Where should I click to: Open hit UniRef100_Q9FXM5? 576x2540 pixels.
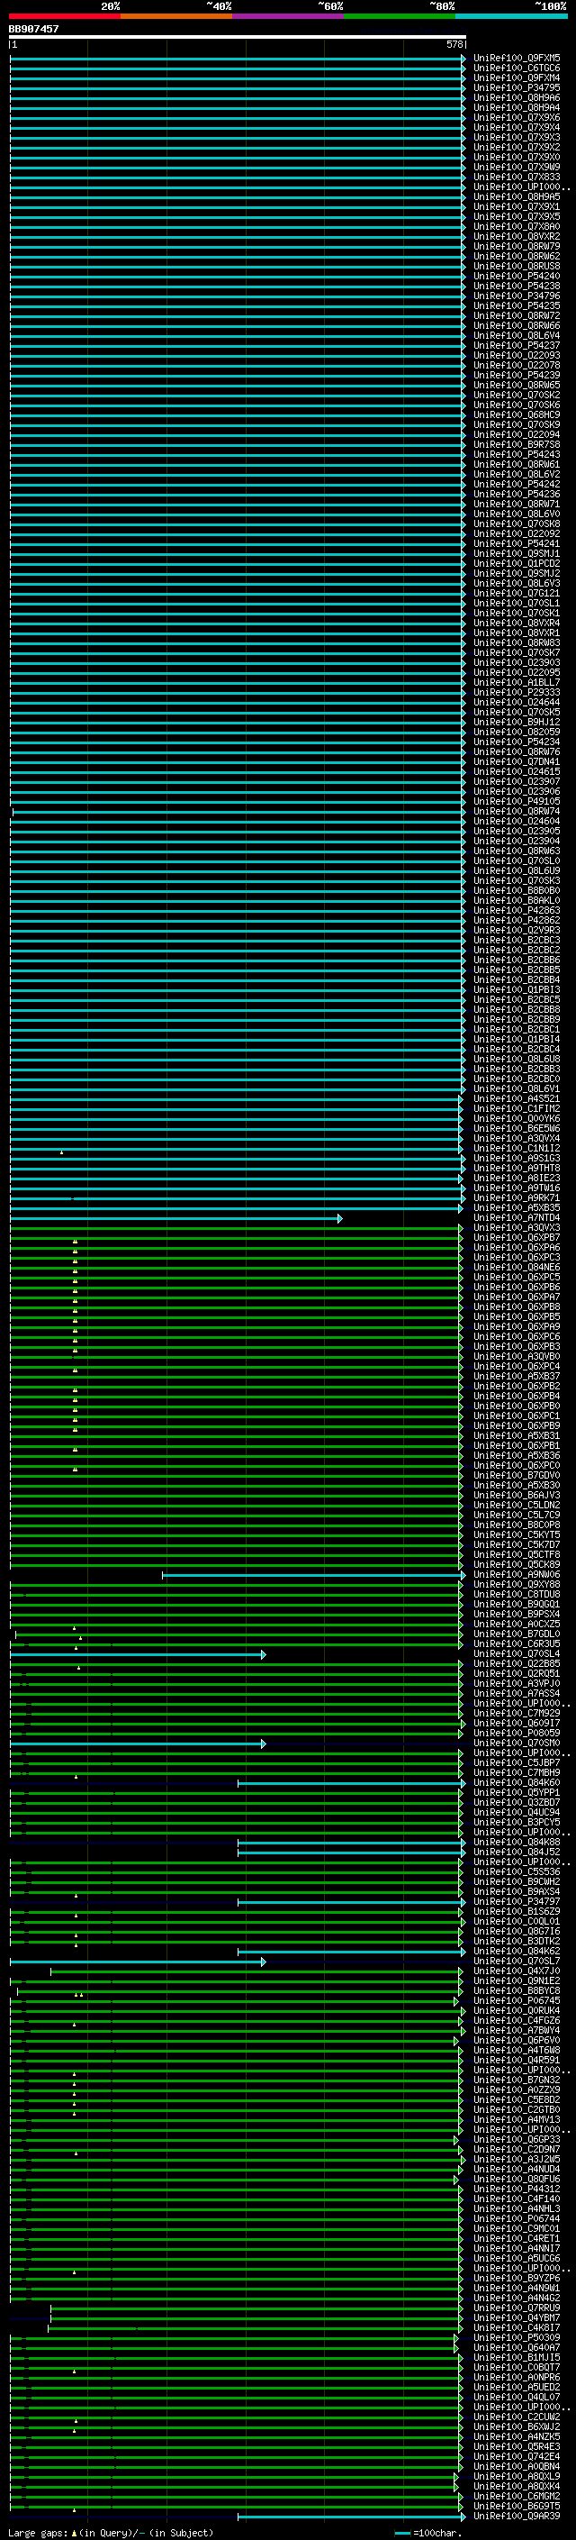click(517, 59)
